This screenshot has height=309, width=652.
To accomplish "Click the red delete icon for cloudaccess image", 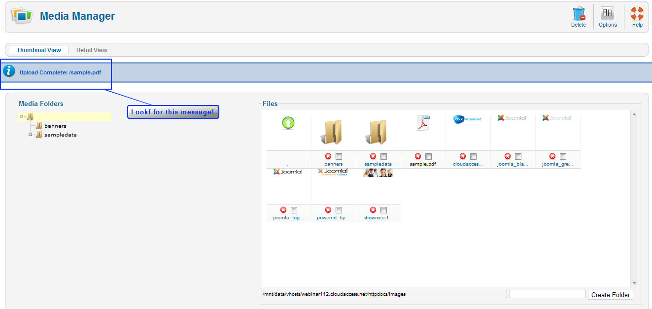I will click(x=463, y=156).
